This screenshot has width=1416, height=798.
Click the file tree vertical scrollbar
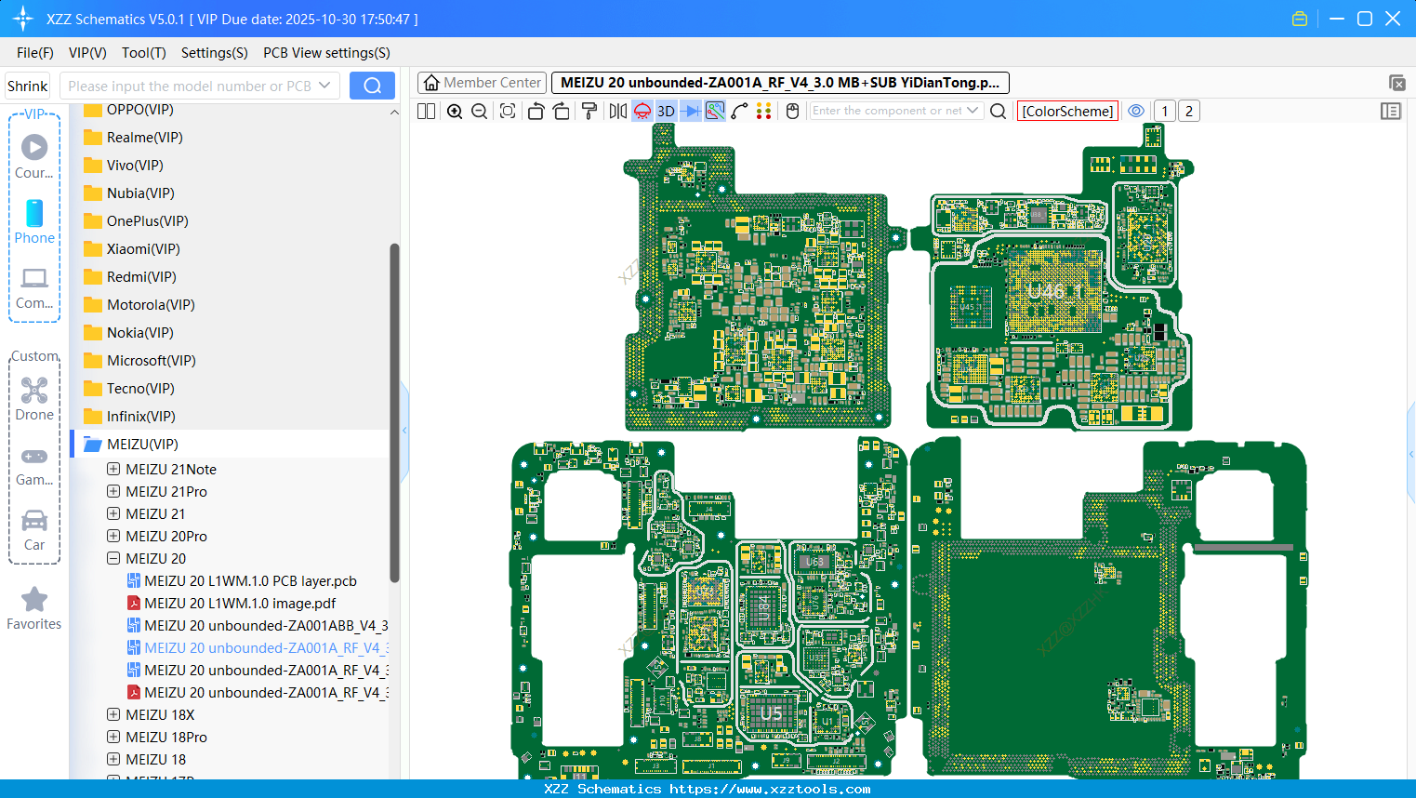pyautogui.click(x=394, y=413)
